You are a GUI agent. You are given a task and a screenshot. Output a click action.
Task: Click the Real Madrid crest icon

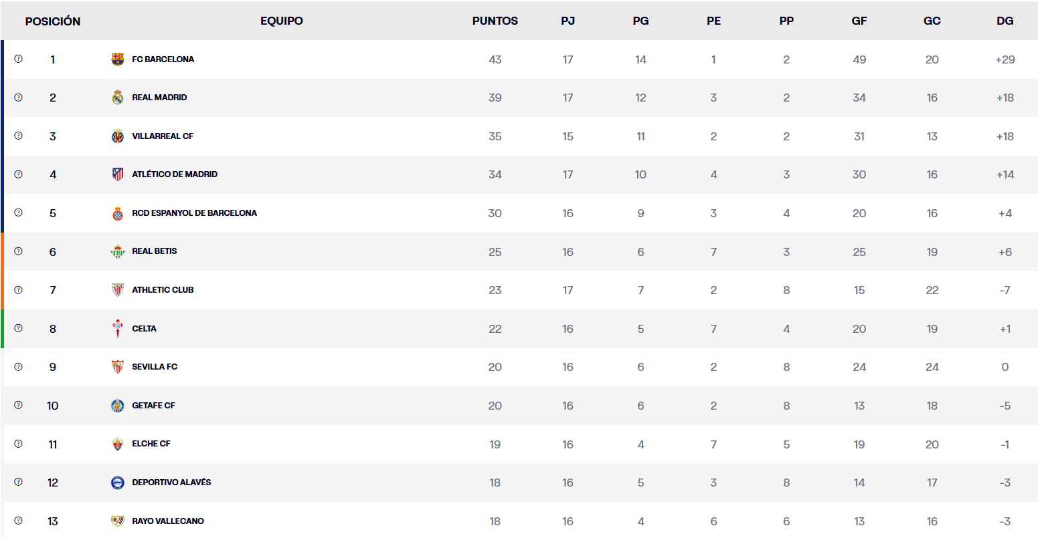point(118,98)
